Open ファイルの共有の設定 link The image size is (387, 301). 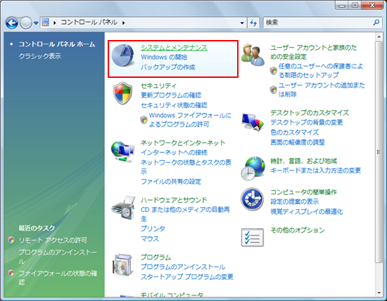coord(171,182)
